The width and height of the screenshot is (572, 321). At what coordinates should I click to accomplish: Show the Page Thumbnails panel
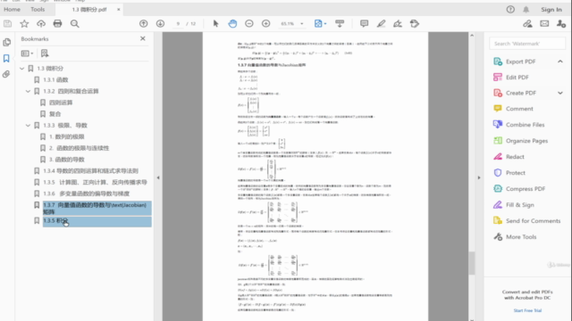pos(6,42)
